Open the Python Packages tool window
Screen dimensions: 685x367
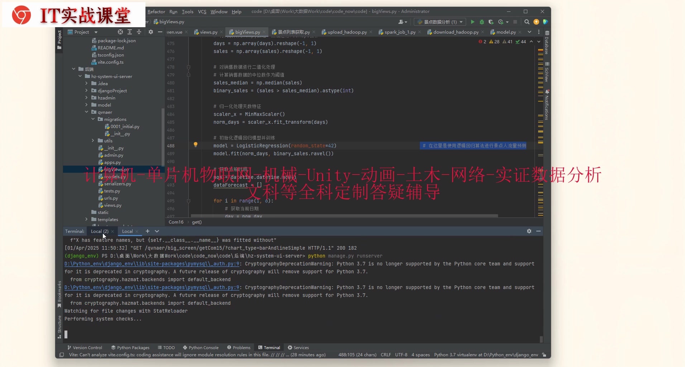[130, 347]
